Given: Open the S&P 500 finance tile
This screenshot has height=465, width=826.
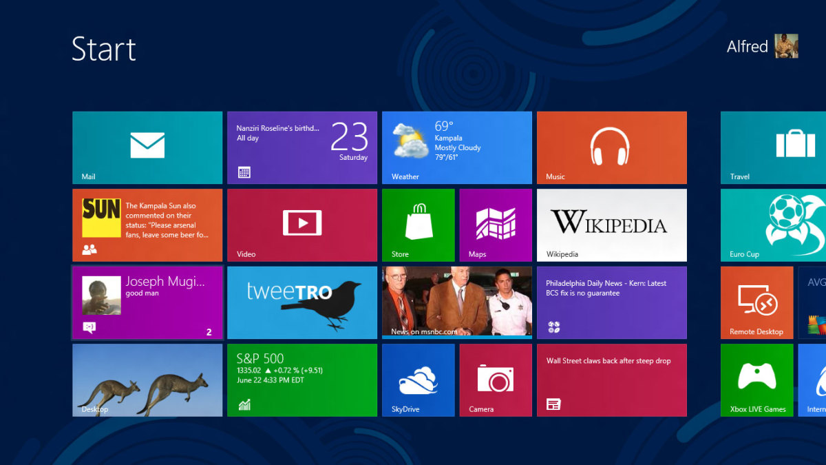Looking at the screenshot, I should pos(301,380).
